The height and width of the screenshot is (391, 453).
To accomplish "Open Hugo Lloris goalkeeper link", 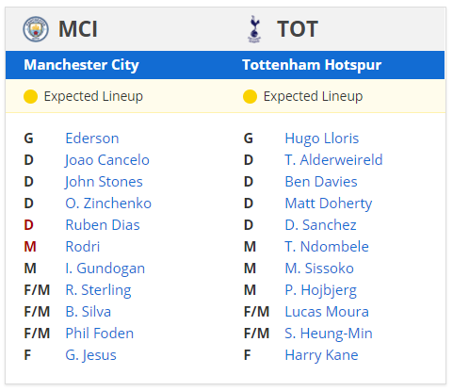I will 322,138.
